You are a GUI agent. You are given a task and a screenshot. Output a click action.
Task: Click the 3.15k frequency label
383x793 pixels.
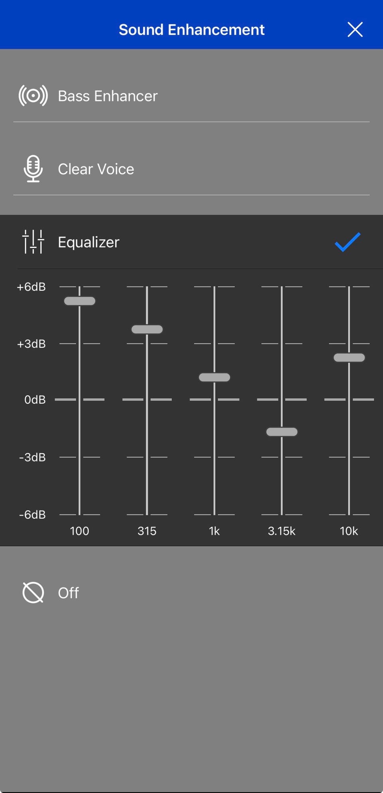coord(282,531)
